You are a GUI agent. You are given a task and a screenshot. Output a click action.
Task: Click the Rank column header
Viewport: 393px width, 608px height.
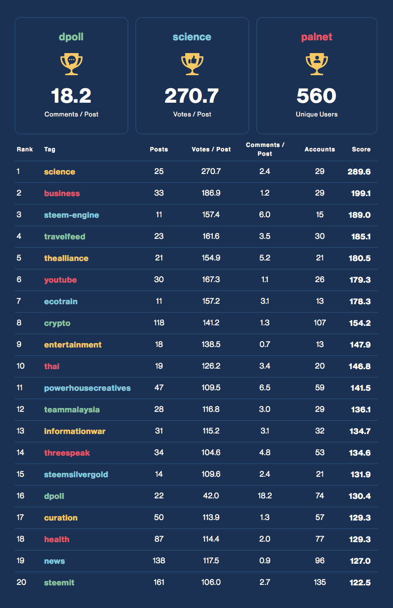click(25, 149)
